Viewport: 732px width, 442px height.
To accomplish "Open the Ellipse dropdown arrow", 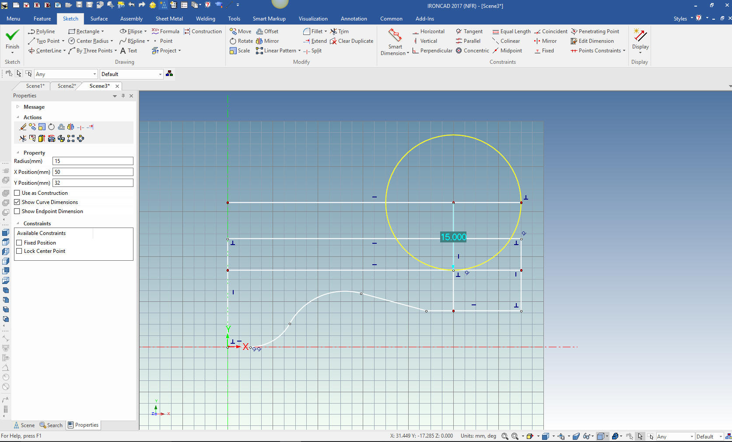I will (x=145, y=31).
